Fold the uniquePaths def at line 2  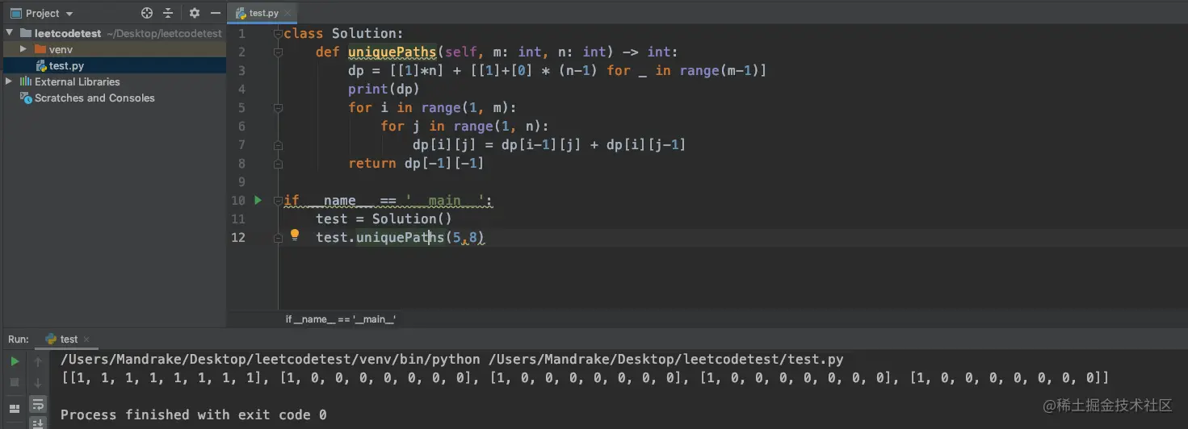tap(278, 52)
